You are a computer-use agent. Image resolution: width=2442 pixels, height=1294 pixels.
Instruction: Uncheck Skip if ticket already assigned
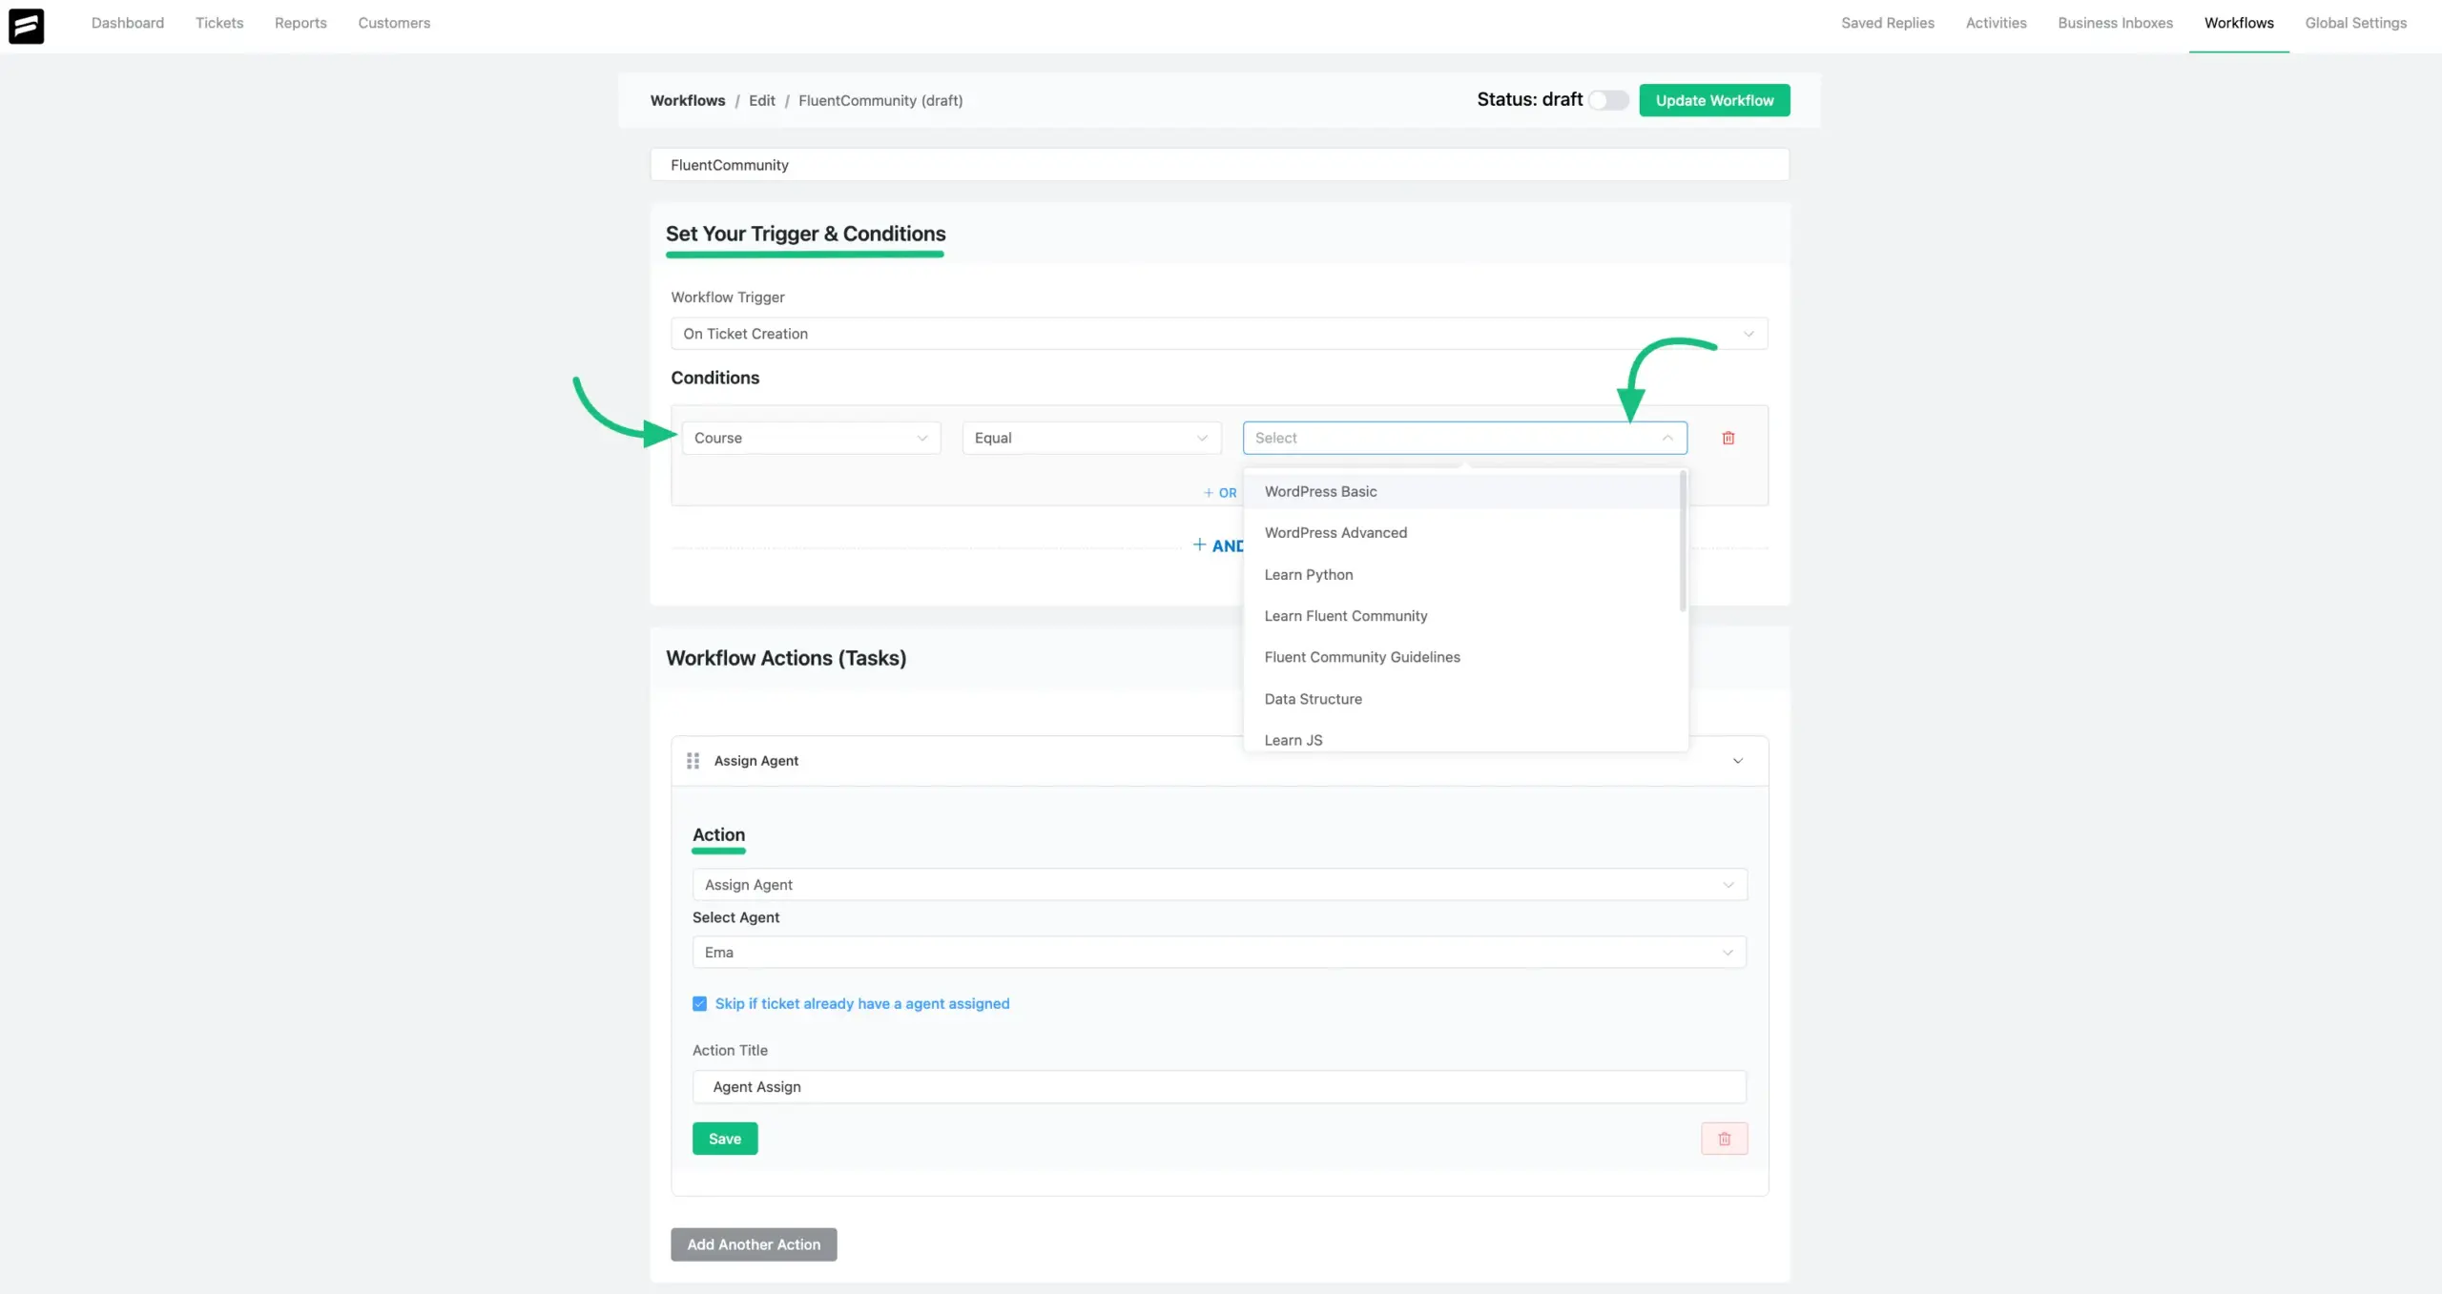click(x=699, y=1003)
